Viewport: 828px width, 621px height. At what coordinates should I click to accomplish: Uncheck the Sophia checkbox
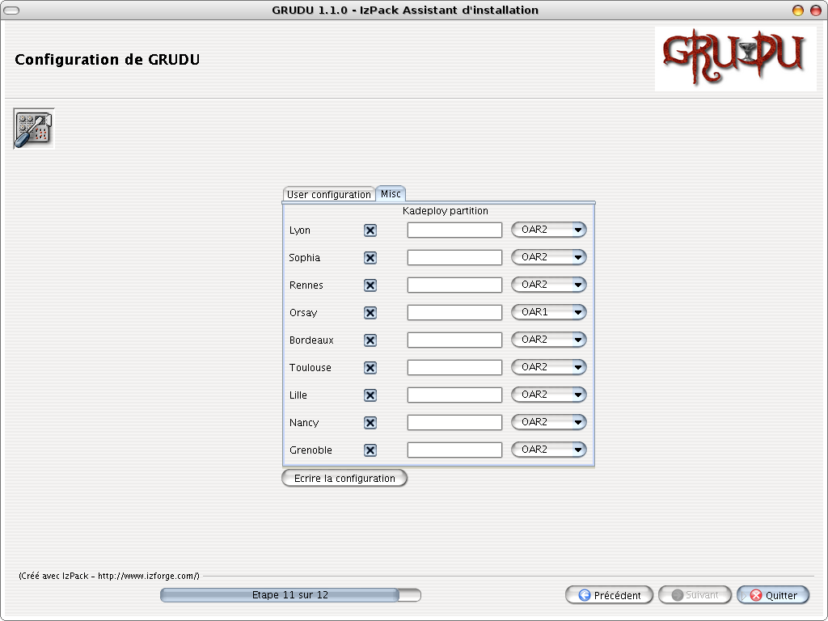pos(370,258)
